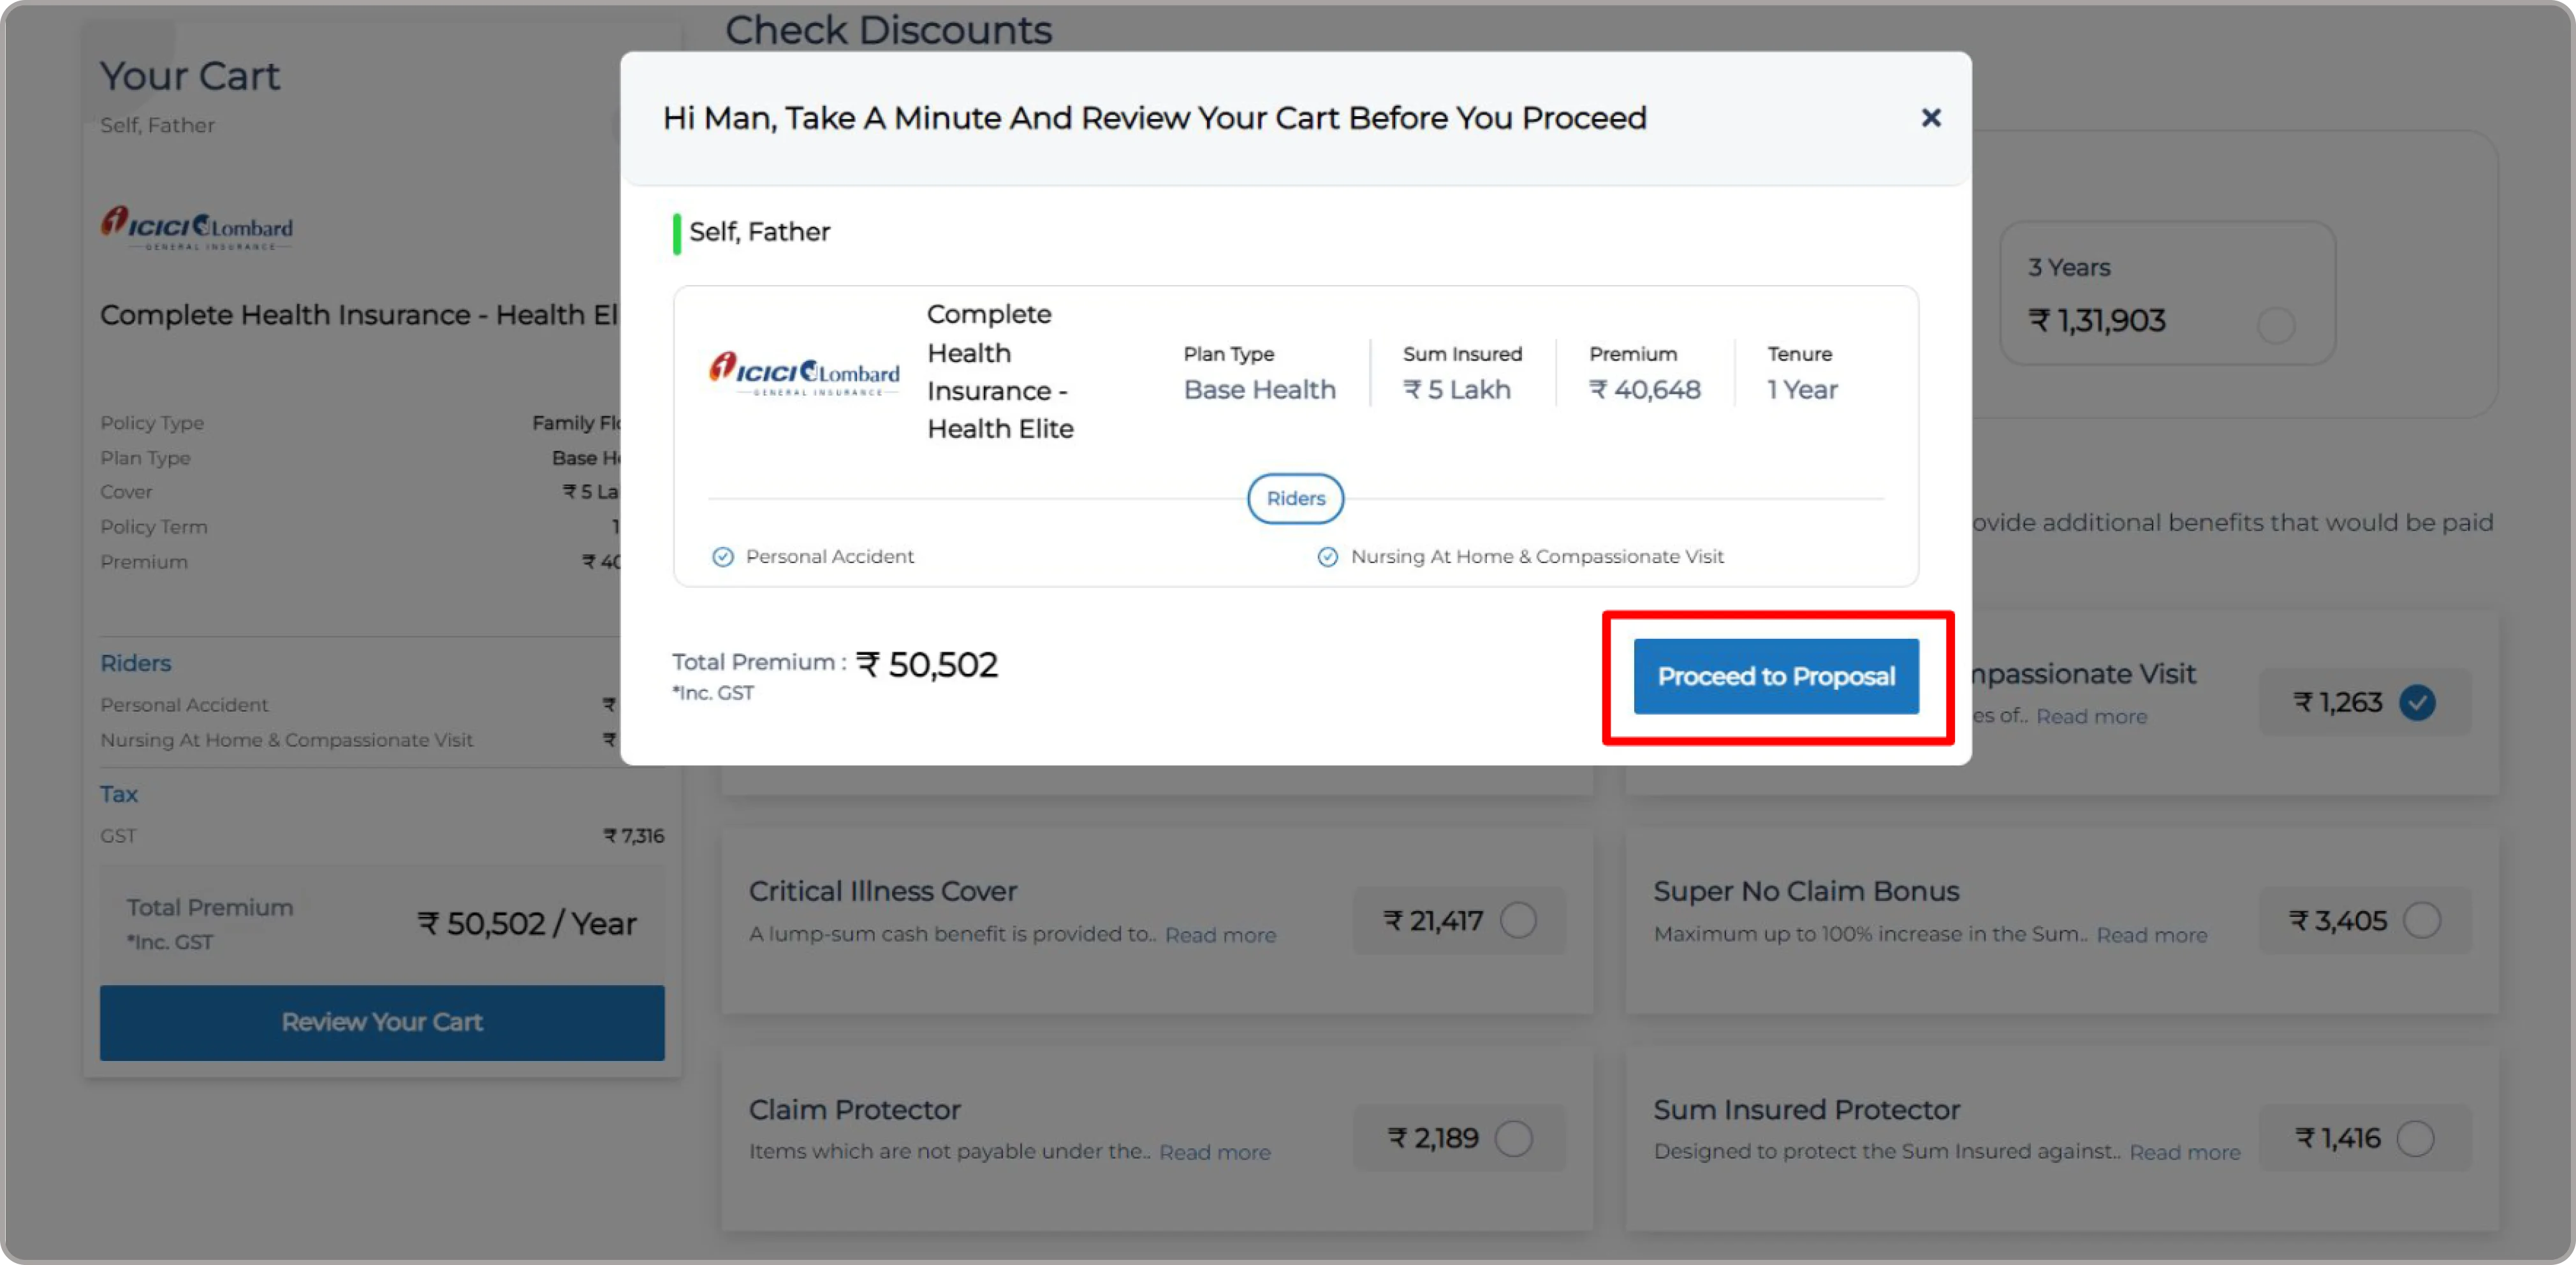Screen dimensions: 2576x1265
Task: Click the Riders heading in Your Cart
Action: (135, 663)
